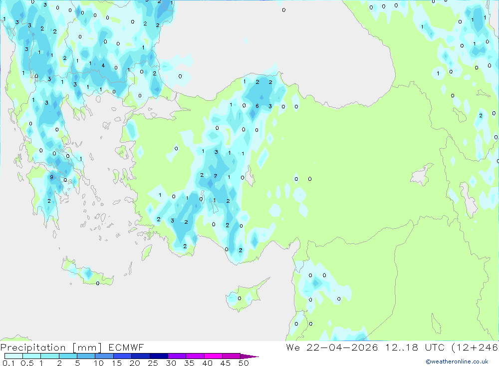The width and height of the screenshot is (499, 366).
Task: Click the precipitation value '4' over Bulgaria
Action: coord(103,65)
